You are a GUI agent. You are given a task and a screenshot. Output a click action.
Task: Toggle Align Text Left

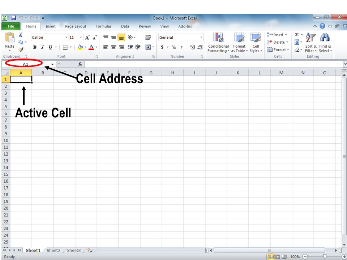(106, 47)
